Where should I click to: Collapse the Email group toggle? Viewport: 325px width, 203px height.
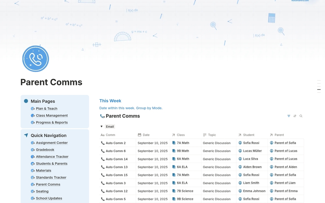(x=102, y=127)
